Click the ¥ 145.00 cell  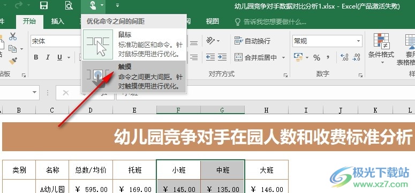point(178,187)
